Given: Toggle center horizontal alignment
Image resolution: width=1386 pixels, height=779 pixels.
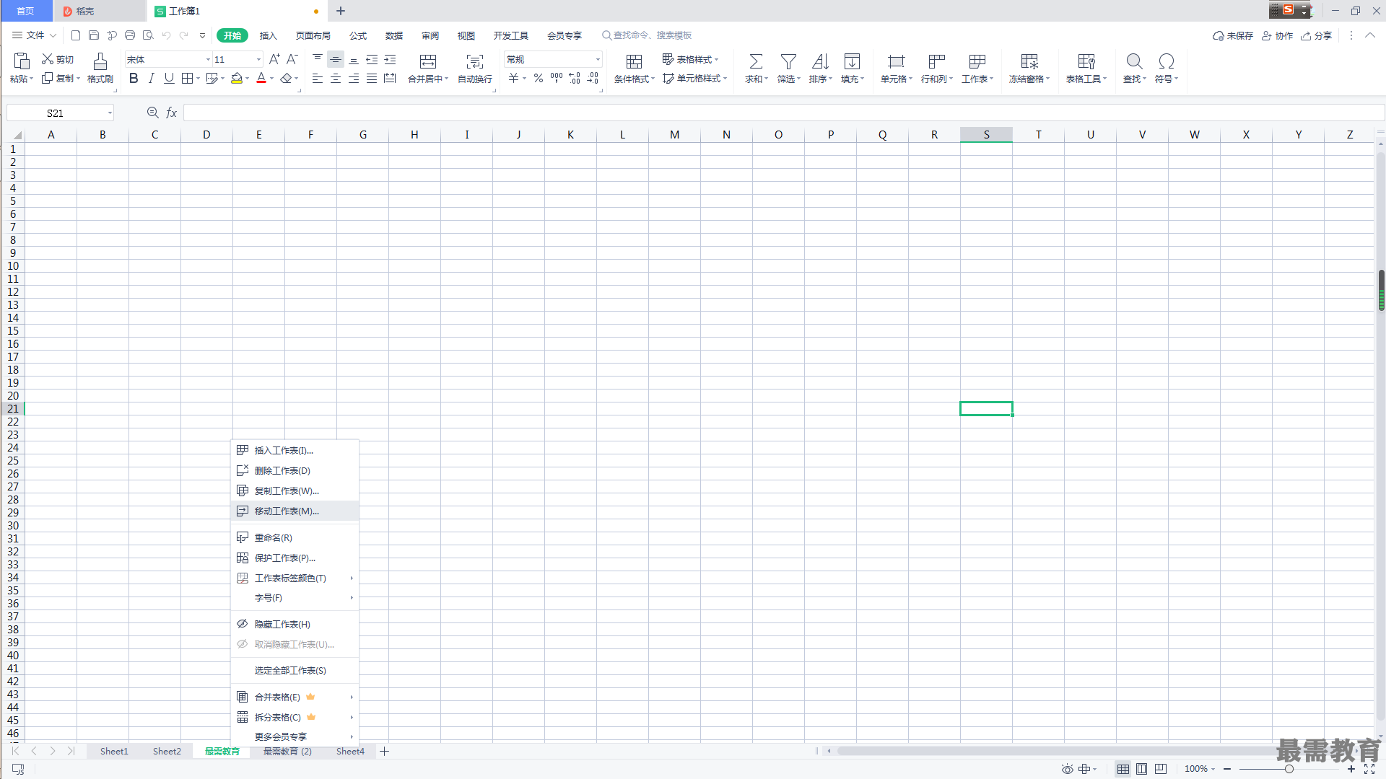Looking at the screenshot, I should coord(336,79).
